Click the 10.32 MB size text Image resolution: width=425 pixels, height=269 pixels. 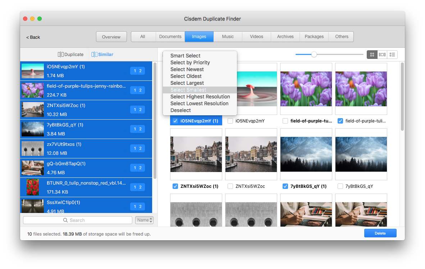coord(57,115)
